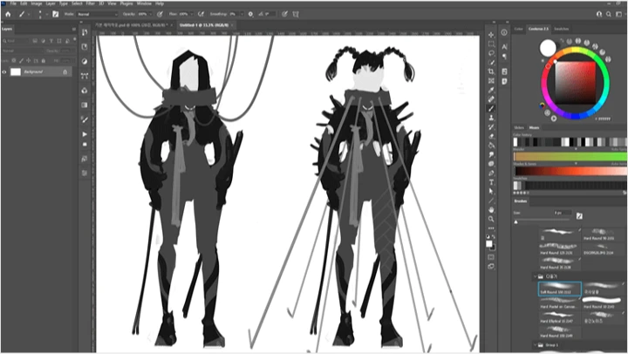Select the Lasso tool

tap(491, 53)
